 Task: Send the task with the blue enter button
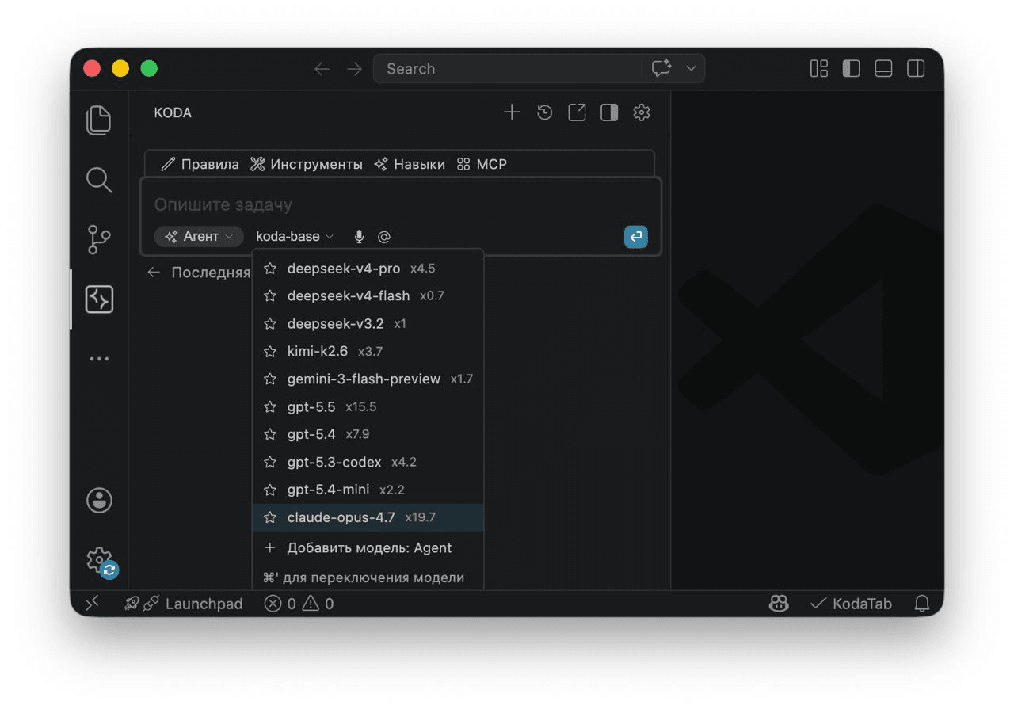point(635,236)
